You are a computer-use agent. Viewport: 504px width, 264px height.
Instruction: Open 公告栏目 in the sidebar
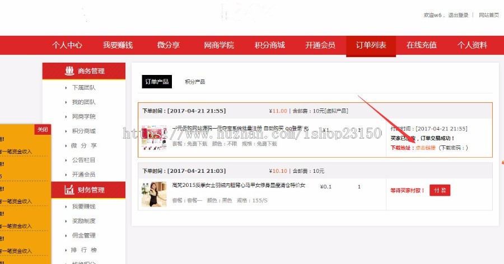tap(83, 159)
